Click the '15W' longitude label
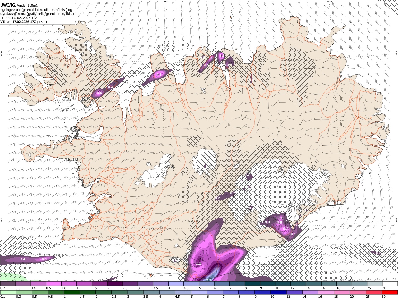This screenshot has width=398, height=299. click(329, 2)
